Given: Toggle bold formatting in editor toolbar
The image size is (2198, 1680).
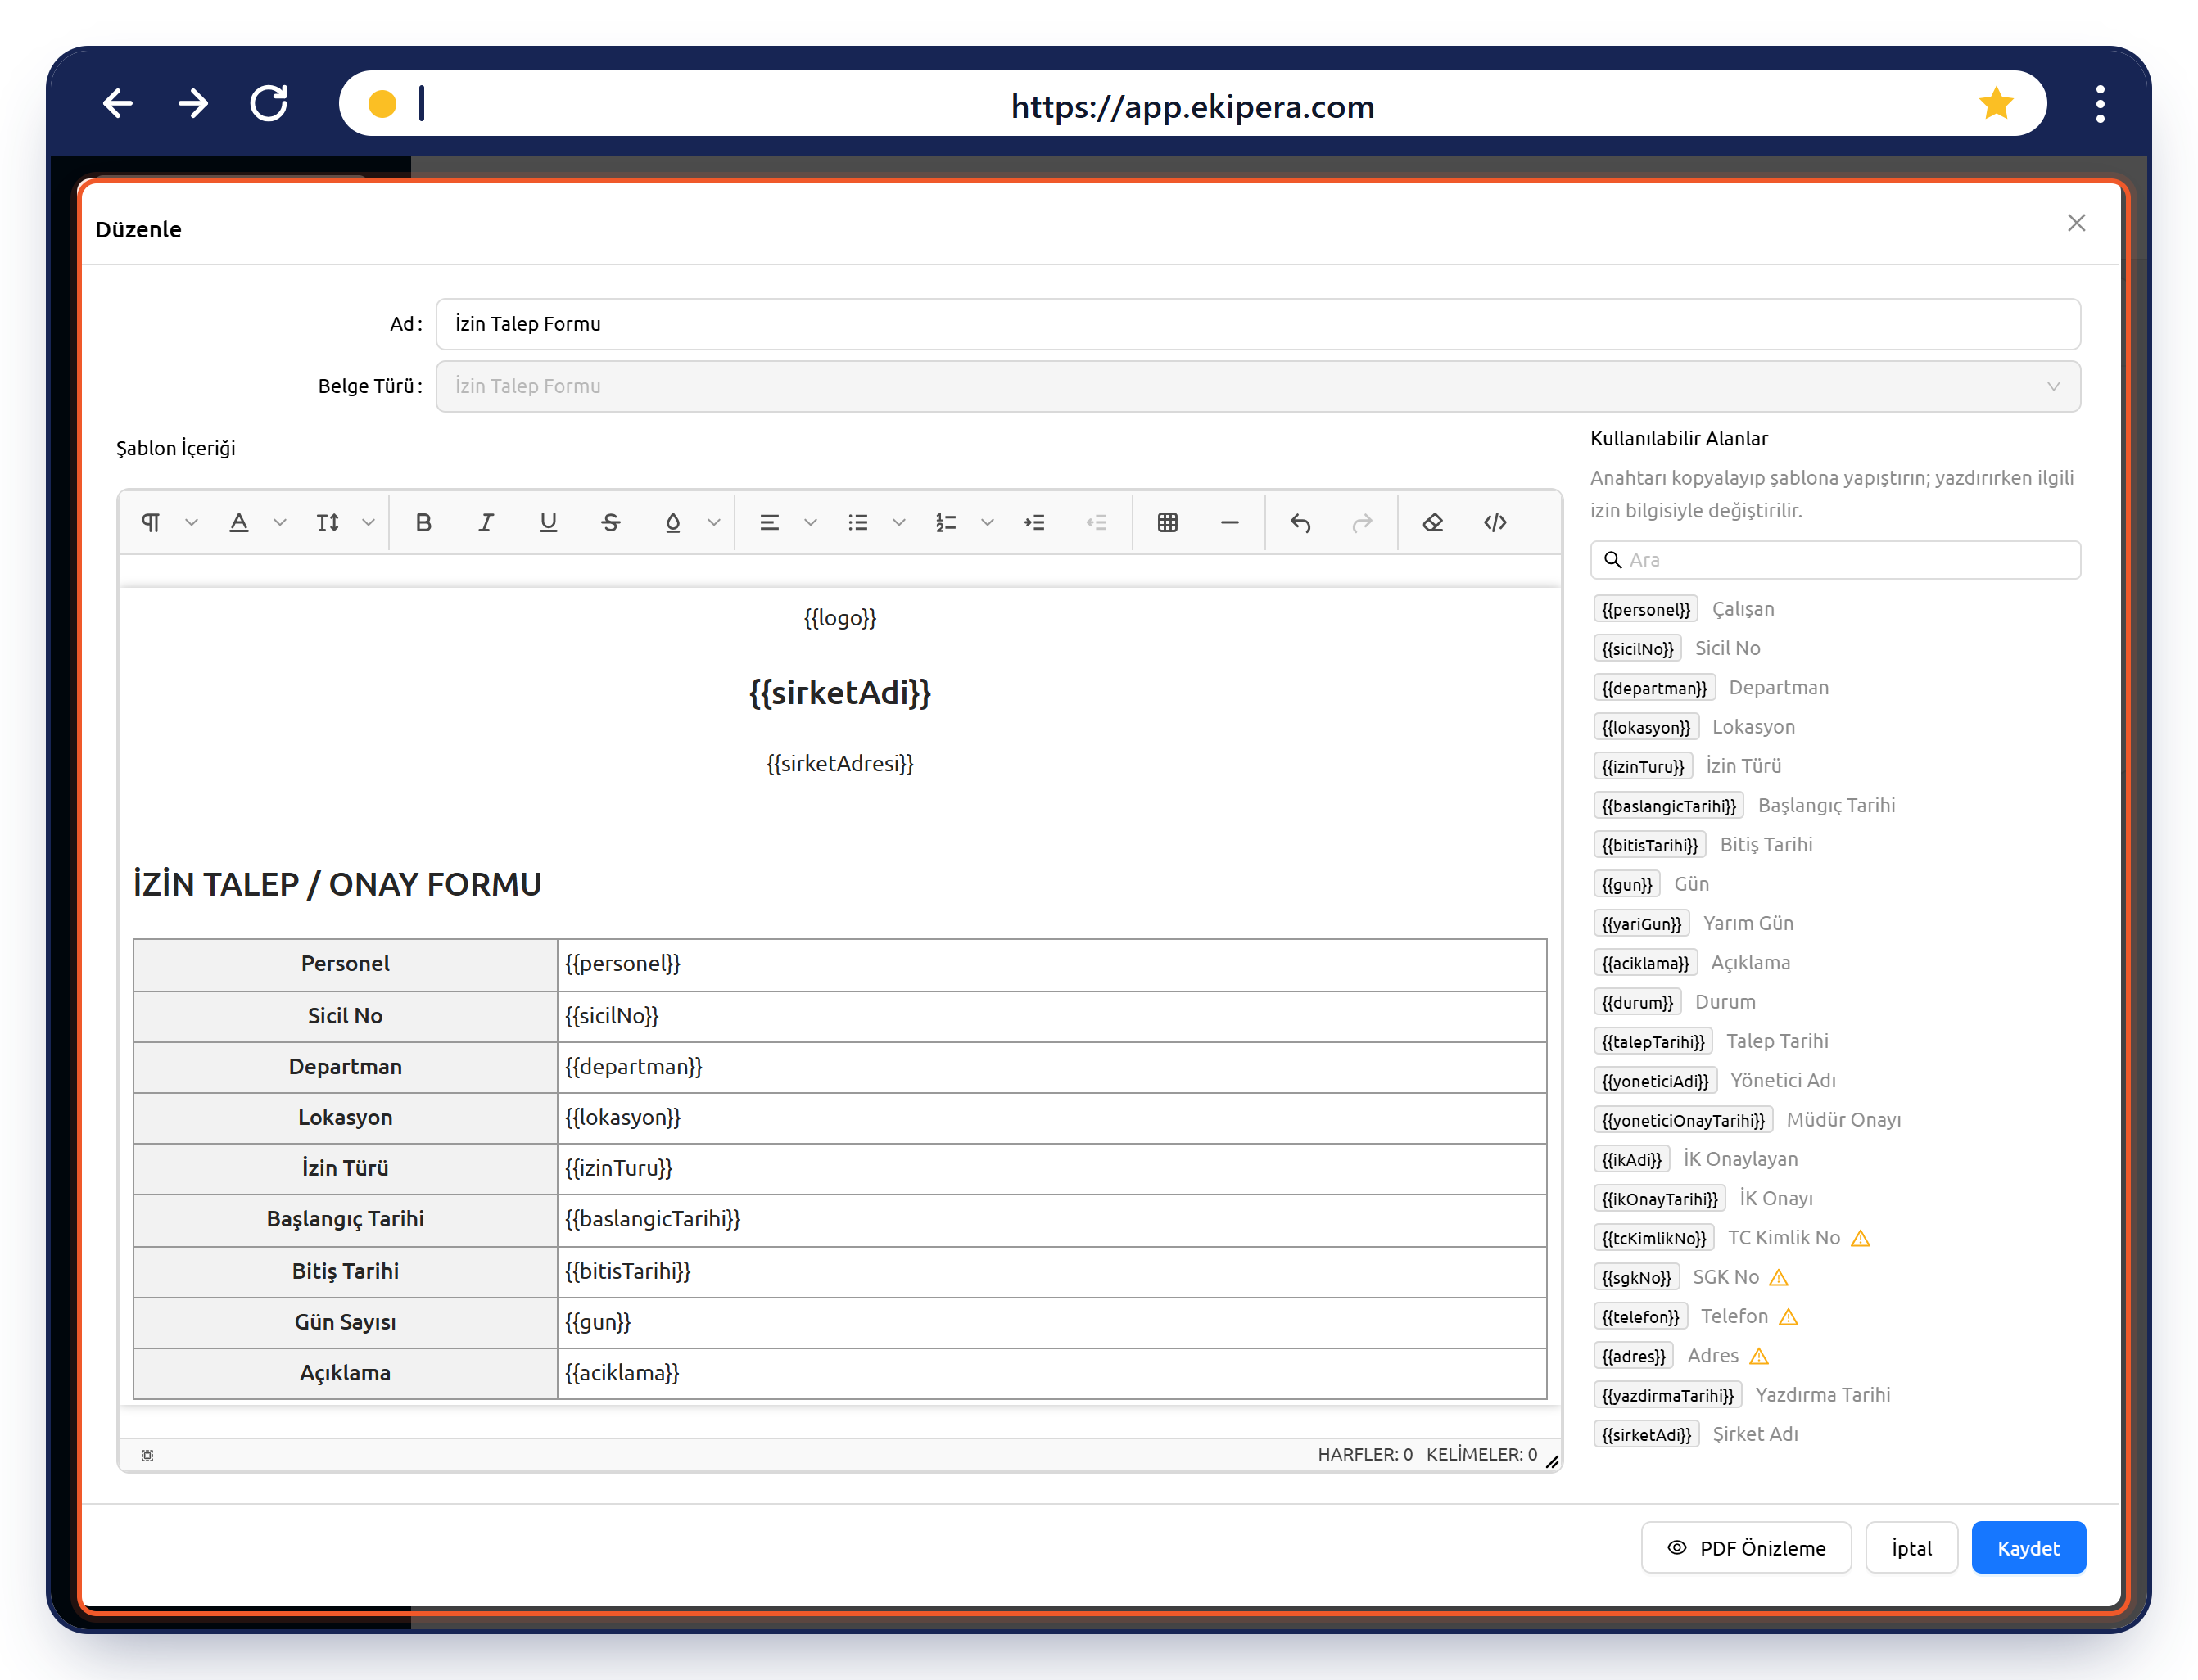Looking at the screenshot, I should [x=423, y=522].
